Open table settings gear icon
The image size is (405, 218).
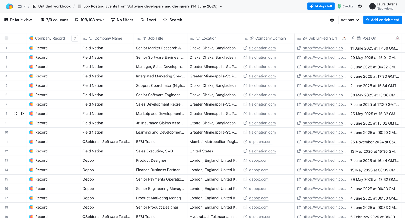(x=332, y=20)
